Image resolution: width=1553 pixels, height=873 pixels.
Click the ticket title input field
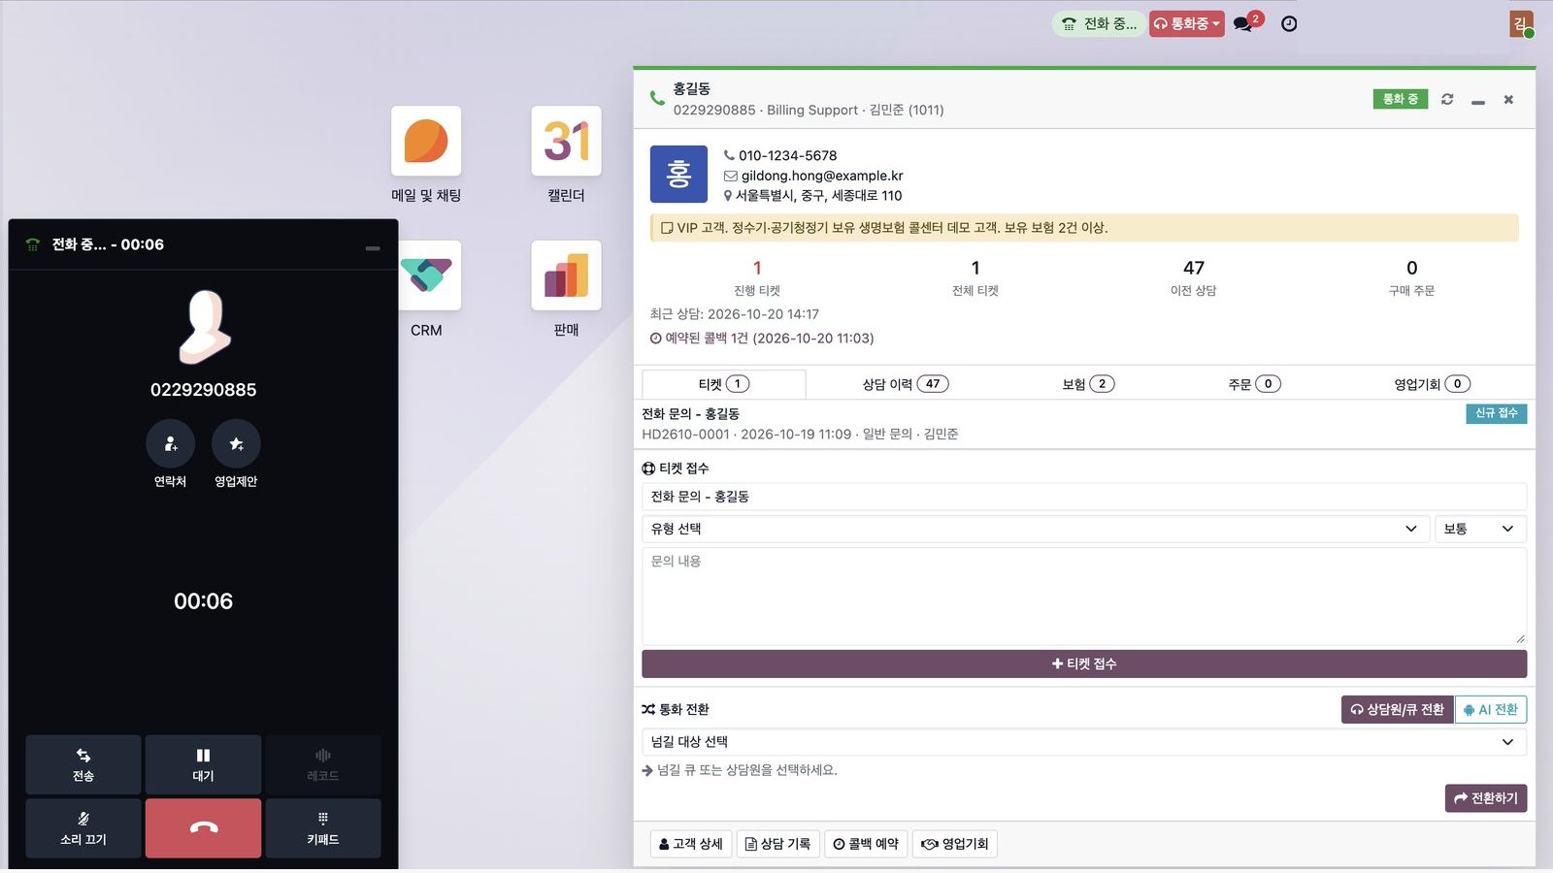tap(1084, 497)
